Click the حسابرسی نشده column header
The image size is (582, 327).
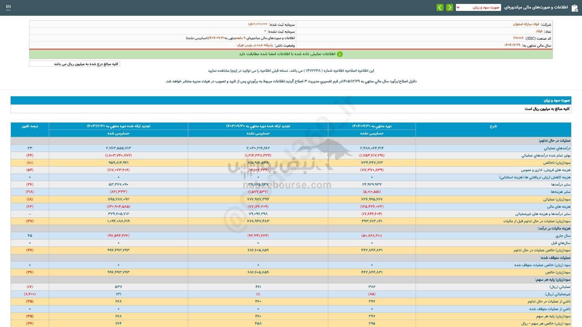(371, 133)
